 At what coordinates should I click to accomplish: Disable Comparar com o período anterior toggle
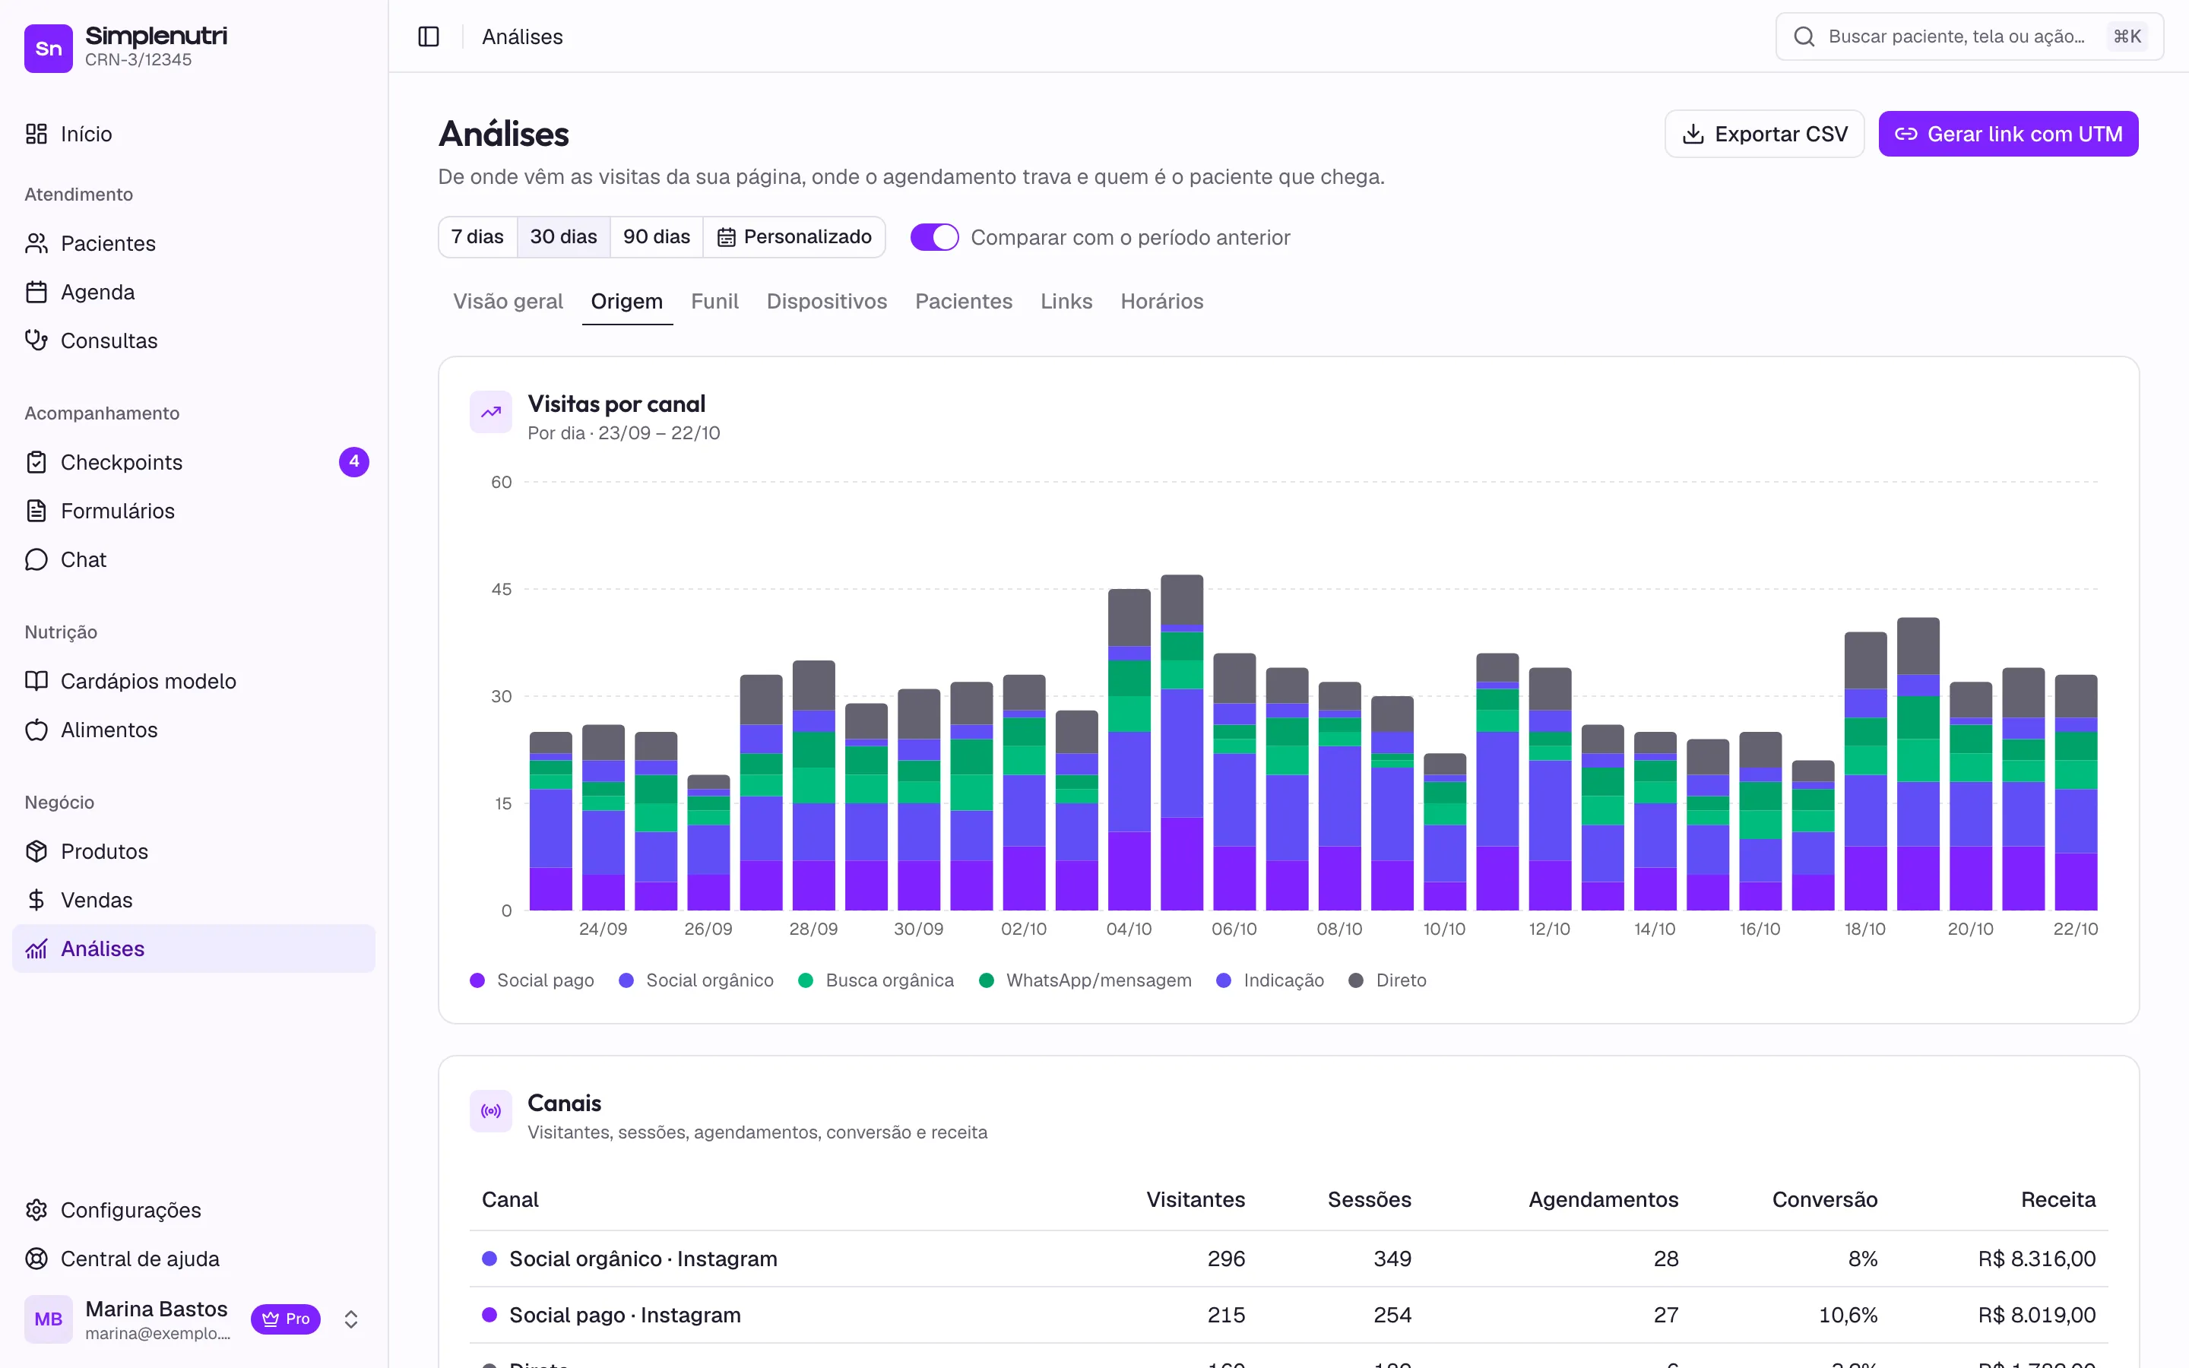tap(934, 237)
